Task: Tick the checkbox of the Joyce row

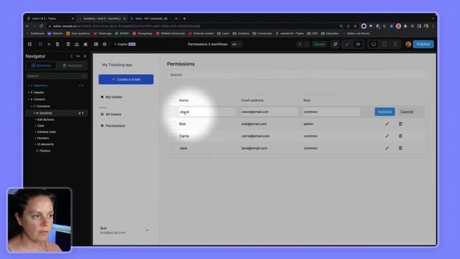Action: coord(173,112)
